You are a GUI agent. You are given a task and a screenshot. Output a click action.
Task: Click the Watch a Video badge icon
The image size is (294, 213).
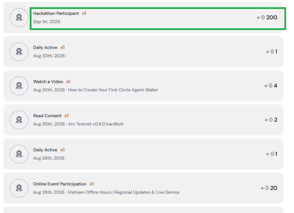(19, 86)
